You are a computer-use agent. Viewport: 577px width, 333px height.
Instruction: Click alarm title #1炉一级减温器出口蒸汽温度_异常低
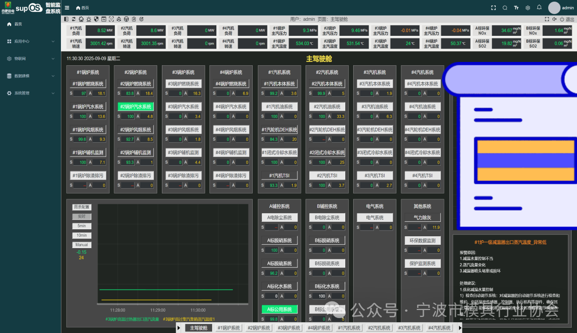point(510,242)
